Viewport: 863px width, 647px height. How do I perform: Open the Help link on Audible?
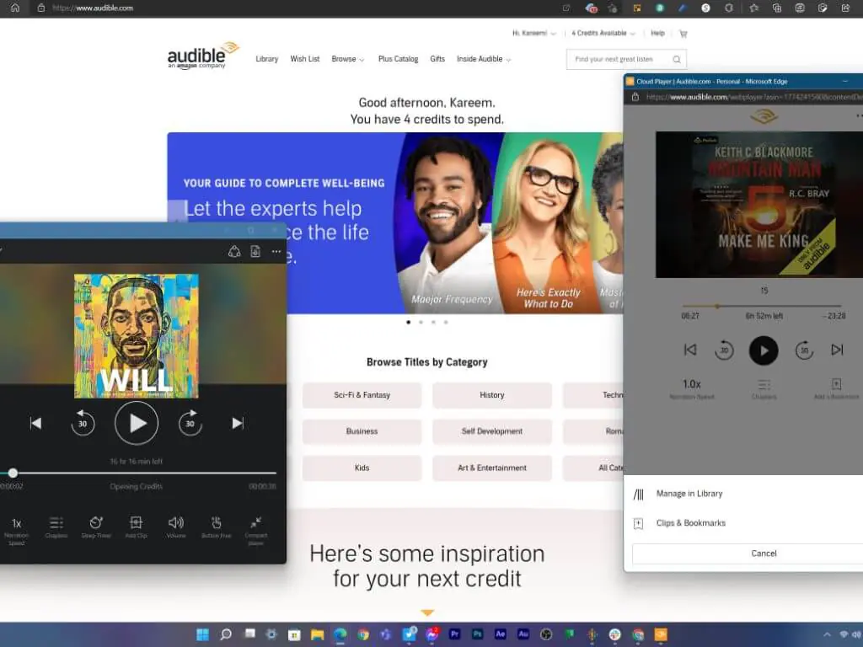(657, 33)
